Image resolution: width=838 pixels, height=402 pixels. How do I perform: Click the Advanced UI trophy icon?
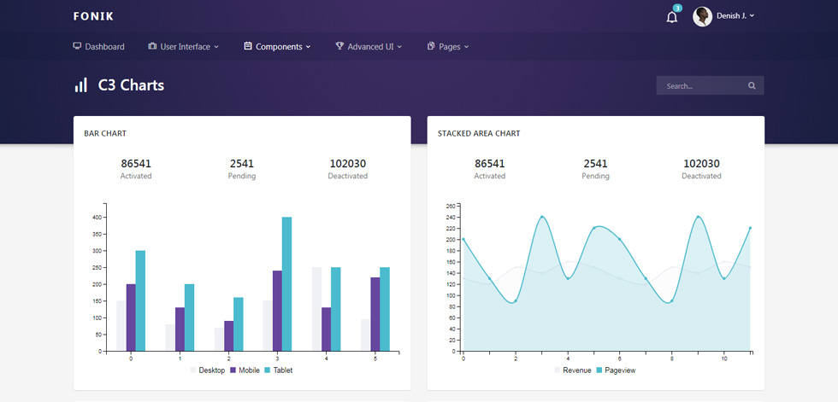[339, 46]
